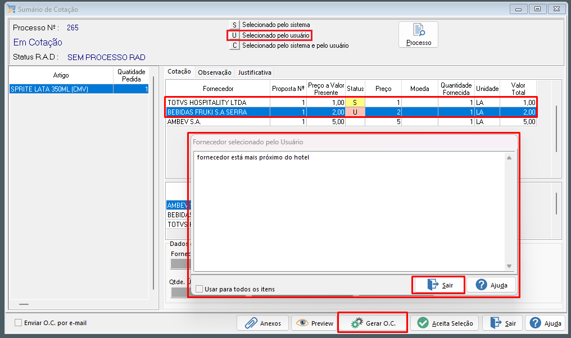Screen dimensions: 571x338
Task: Open the Processo button with document icon
Action: [418, 35]
